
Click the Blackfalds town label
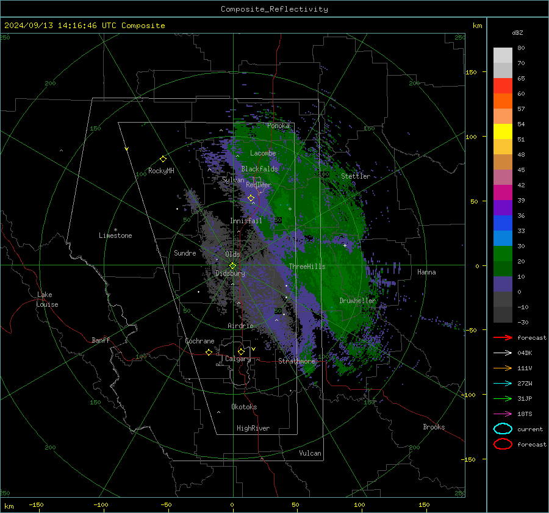[259, 169]
